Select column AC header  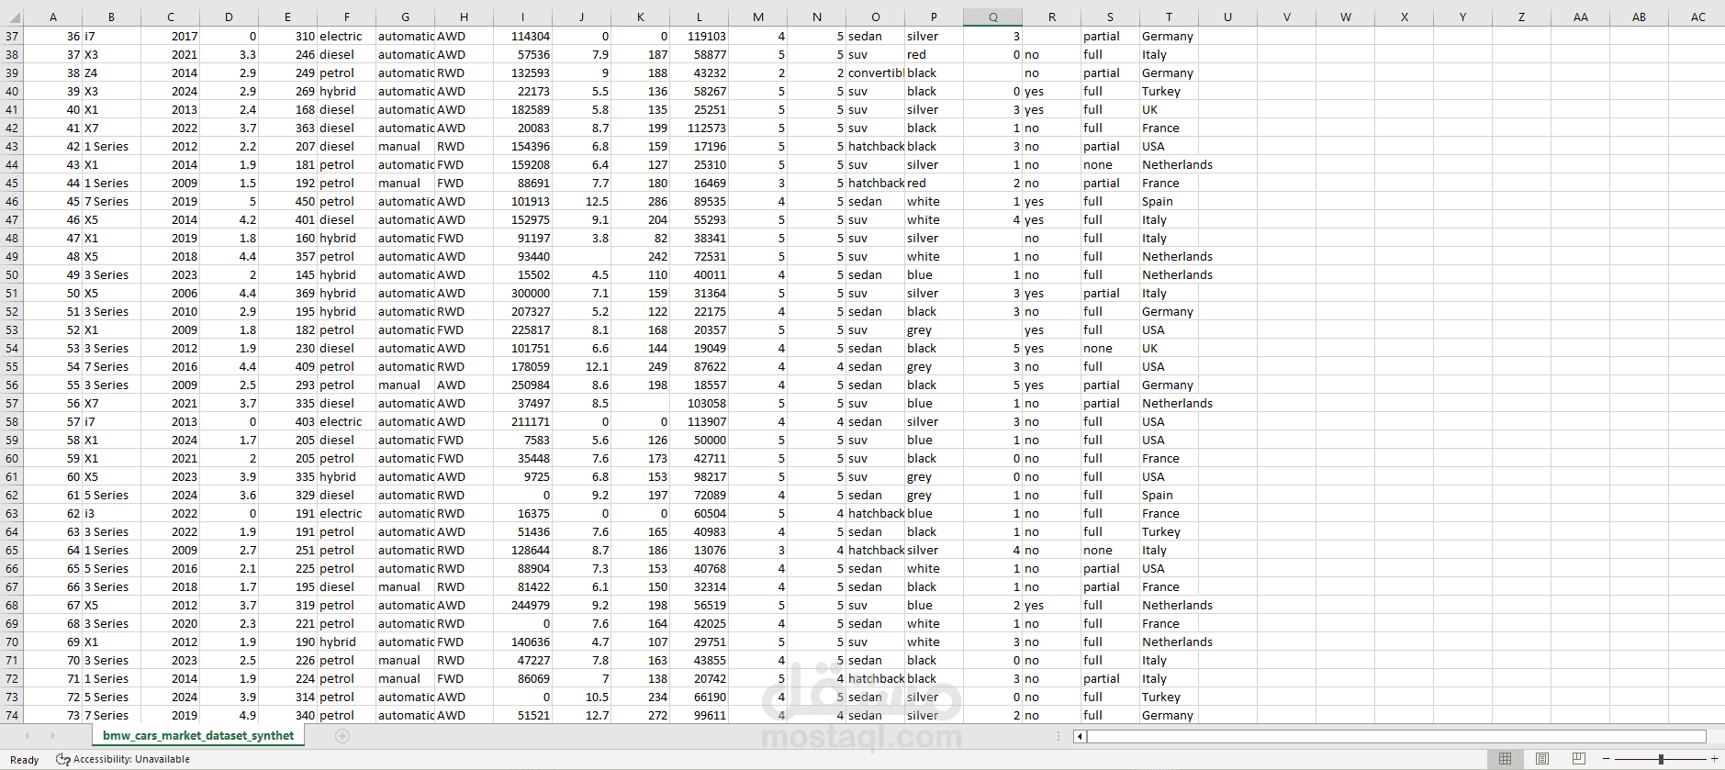point(1698,17)
